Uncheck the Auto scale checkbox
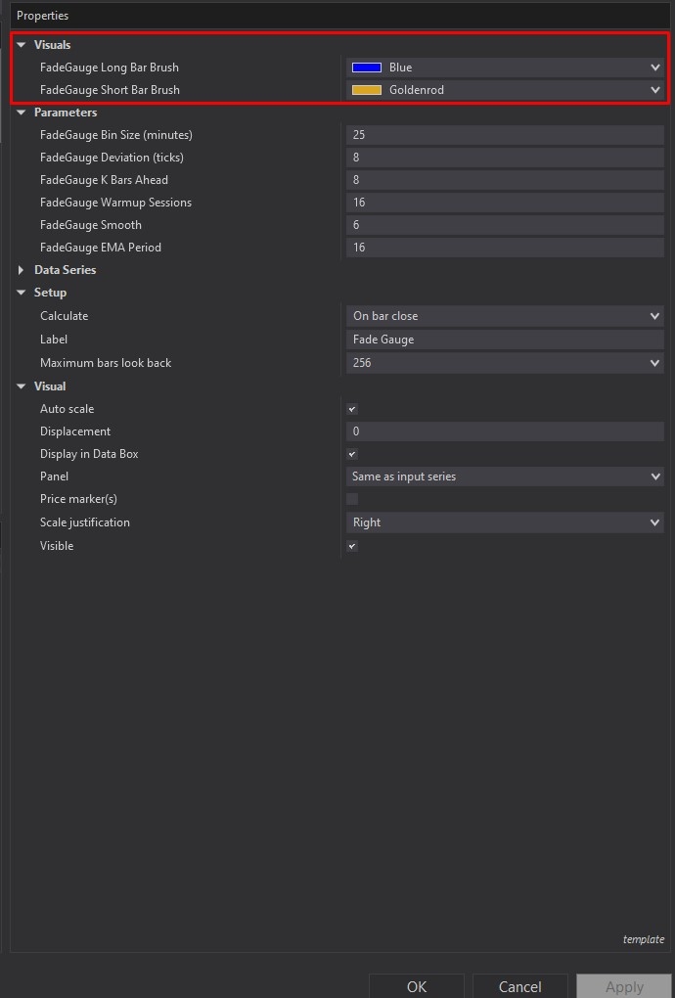The image size is (675, 998). tap(352, 409)
